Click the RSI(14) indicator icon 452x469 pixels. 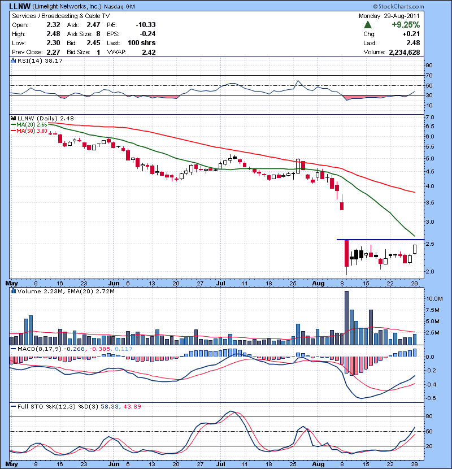tap(13, 60)
